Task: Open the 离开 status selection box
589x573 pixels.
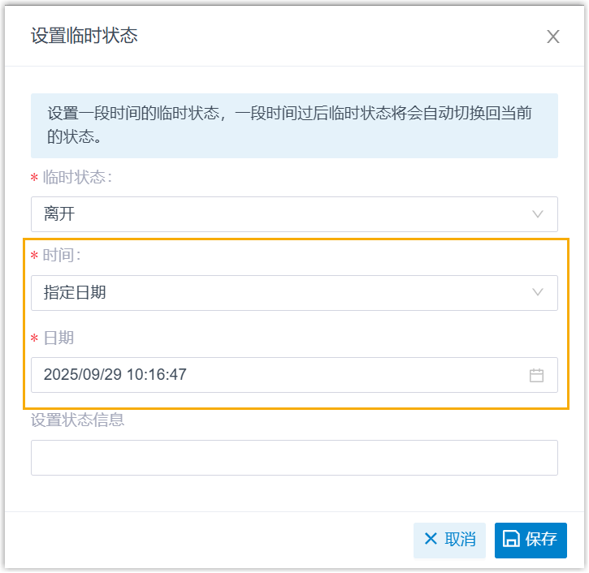Action: tap(276, 214)
